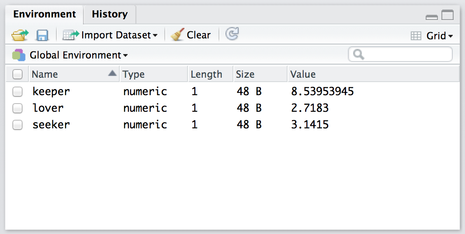Switch to the History tab

point(109,14)
